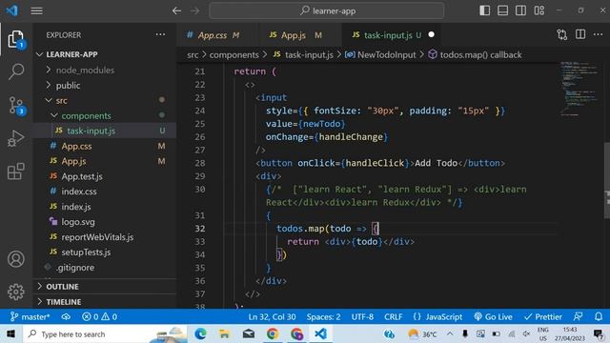Open the Search view in activity bar
This screenshot has height=343, width=610.
pyautogui.click(x=16, y=71)
